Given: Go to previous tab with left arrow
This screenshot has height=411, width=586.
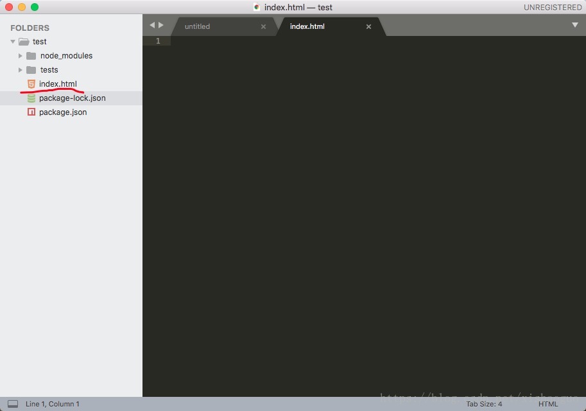Looking at the screenshot, I should 152,25.
